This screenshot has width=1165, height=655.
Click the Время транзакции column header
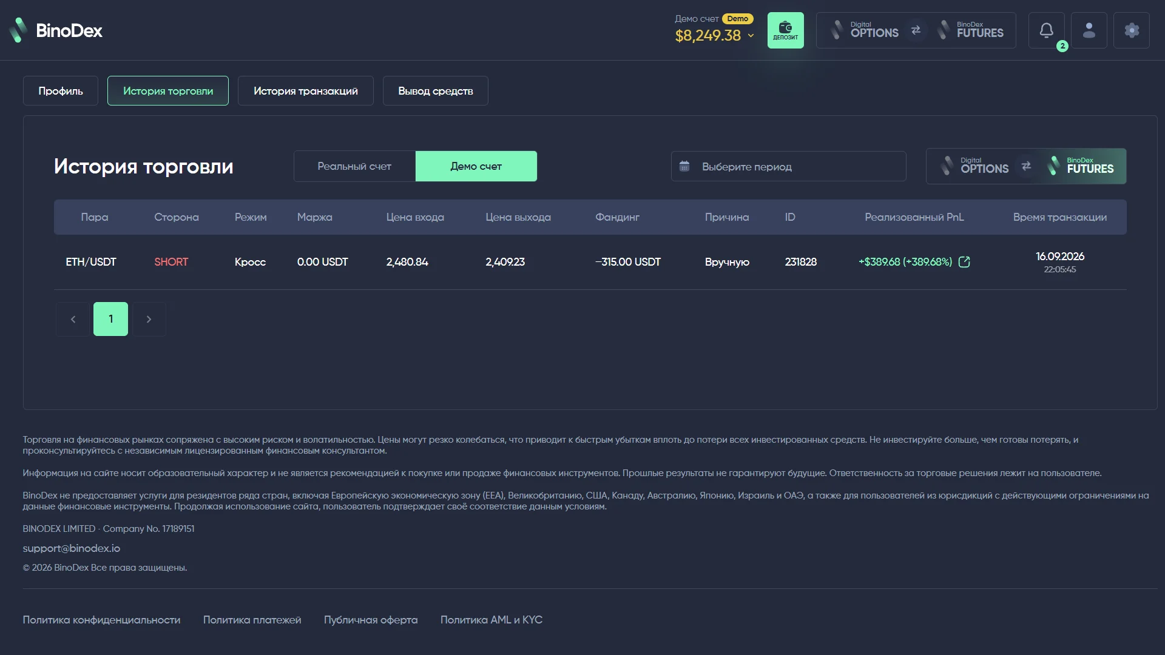click(1059, 217)
